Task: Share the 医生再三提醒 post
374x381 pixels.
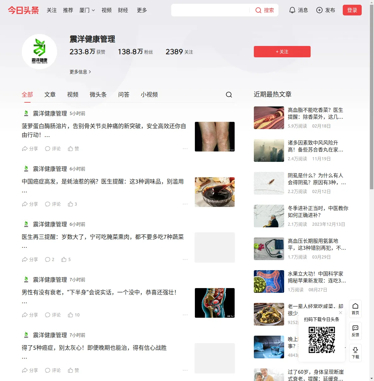Action: click(30, 259)
